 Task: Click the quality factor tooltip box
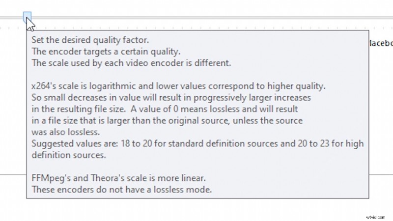(196, 114)
